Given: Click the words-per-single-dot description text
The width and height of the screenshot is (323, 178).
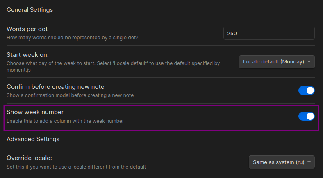Looking at the screenshot, I should tap(72, 38).
